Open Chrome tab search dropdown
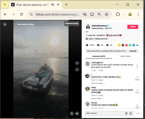The image size is (145, 119). coord(5,5)
